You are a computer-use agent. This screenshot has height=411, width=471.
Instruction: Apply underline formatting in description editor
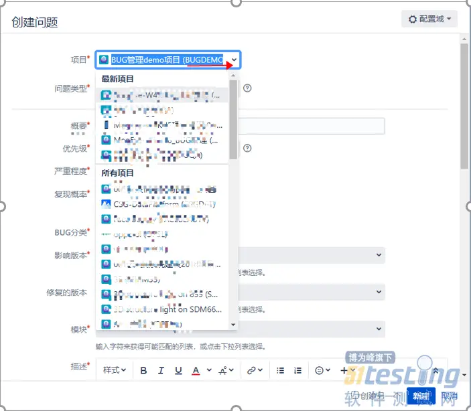pyautogui.click(x=178, y=370)
